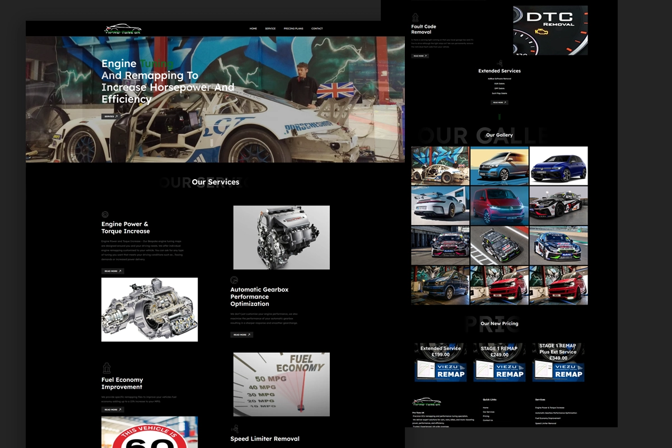Open Pricing Plans in the navigation bar
Viewport: 672px width, 448px height.
tap(293, 29)
